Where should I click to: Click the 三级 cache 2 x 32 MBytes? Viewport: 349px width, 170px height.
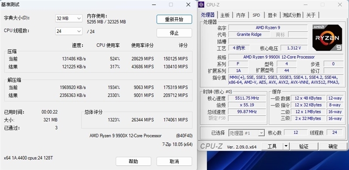coord(308,119)
